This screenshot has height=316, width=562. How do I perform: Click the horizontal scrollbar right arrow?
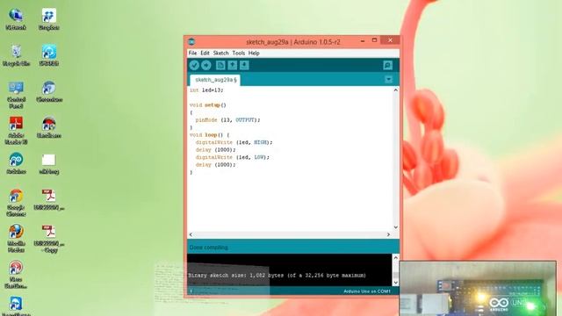point(388,234)
